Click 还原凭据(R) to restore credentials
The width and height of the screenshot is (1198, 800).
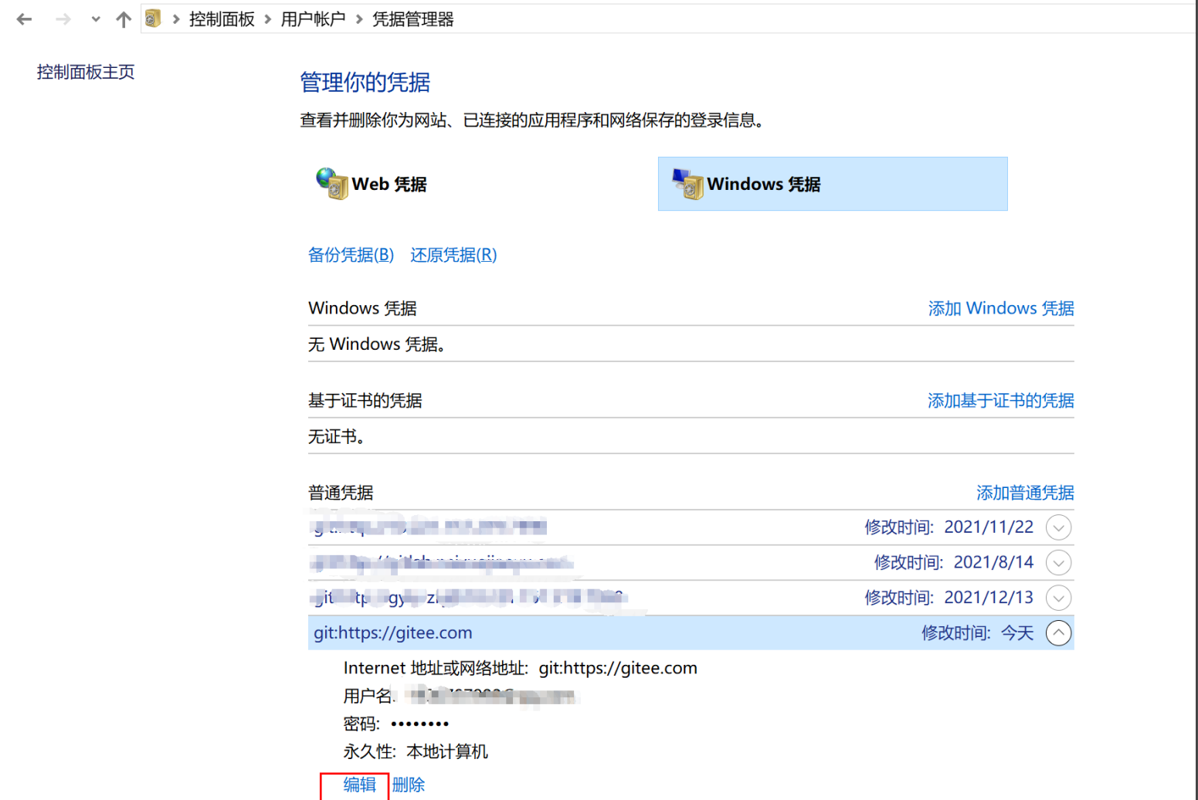click(453, 255)
